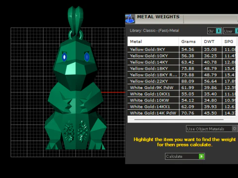Select the Yellow Gold:18KY row
This screenshot has height=178, width=238.
pyautogui.click(x=181, y=69)
